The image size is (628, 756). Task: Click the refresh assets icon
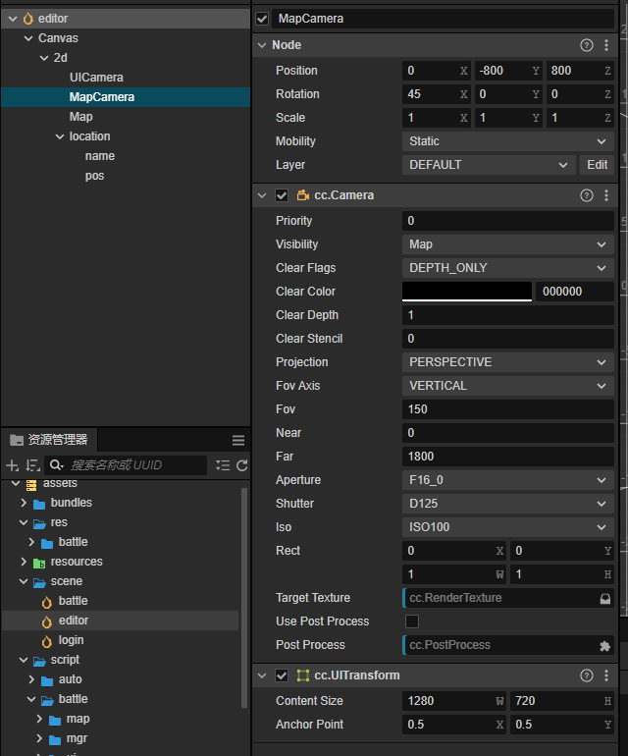242,465
